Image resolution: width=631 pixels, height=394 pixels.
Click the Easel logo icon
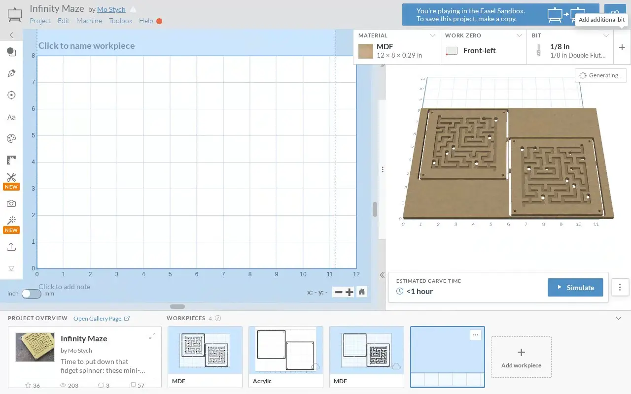(15, 15)
